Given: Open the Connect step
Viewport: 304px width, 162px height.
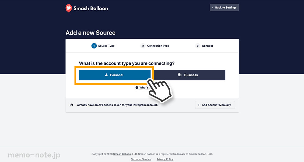Looking at the screenshot, I should [207, 46].
